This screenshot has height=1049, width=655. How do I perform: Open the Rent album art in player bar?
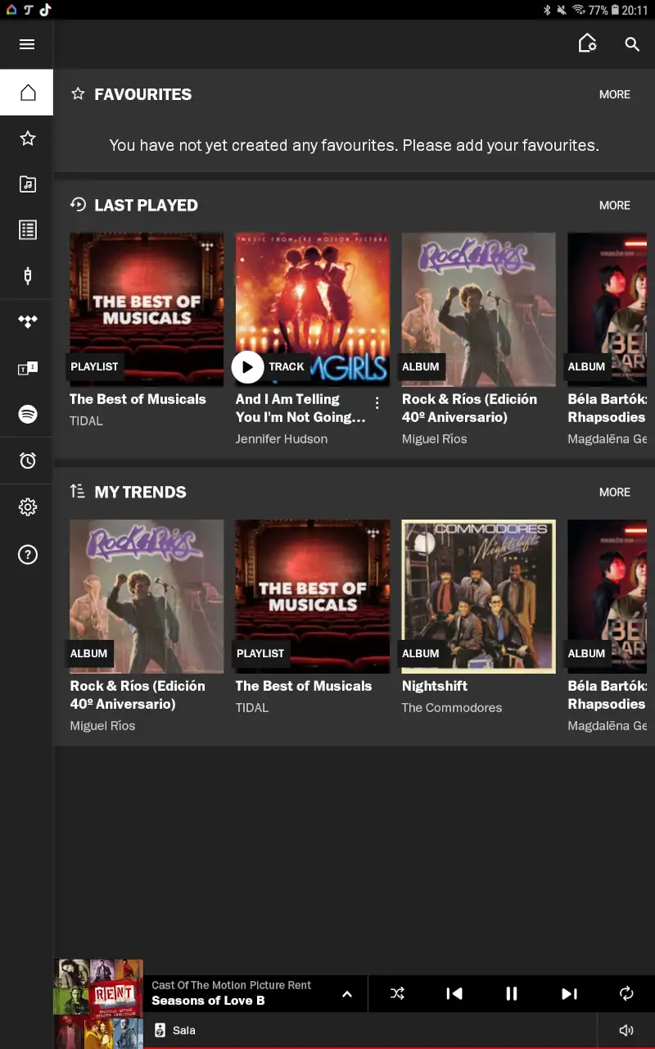(x=98, y=1004)
